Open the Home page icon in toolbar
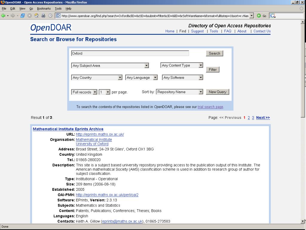Image resolution: width=306 pixels, height=230 pixels. pyautogui.click(x=36, y=16)
